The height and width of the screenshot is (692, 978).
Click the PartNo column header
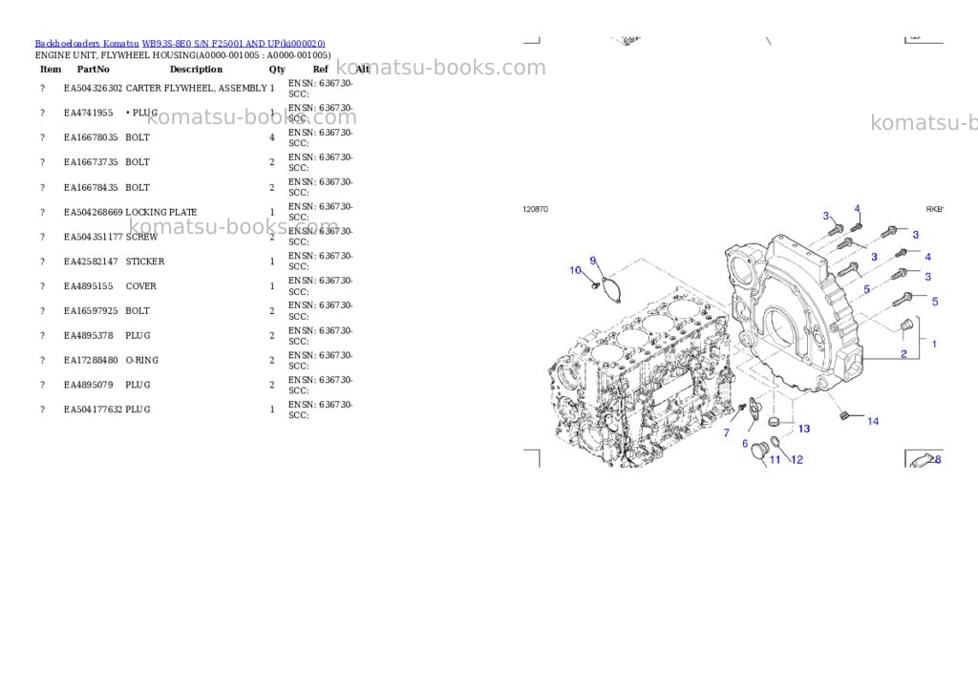[x=93, y=69]
